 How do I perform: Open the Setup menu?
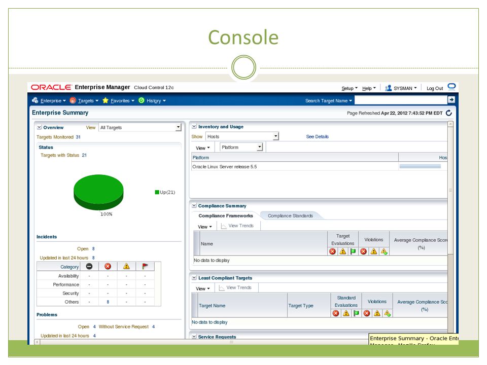click(x=350, y=88)
